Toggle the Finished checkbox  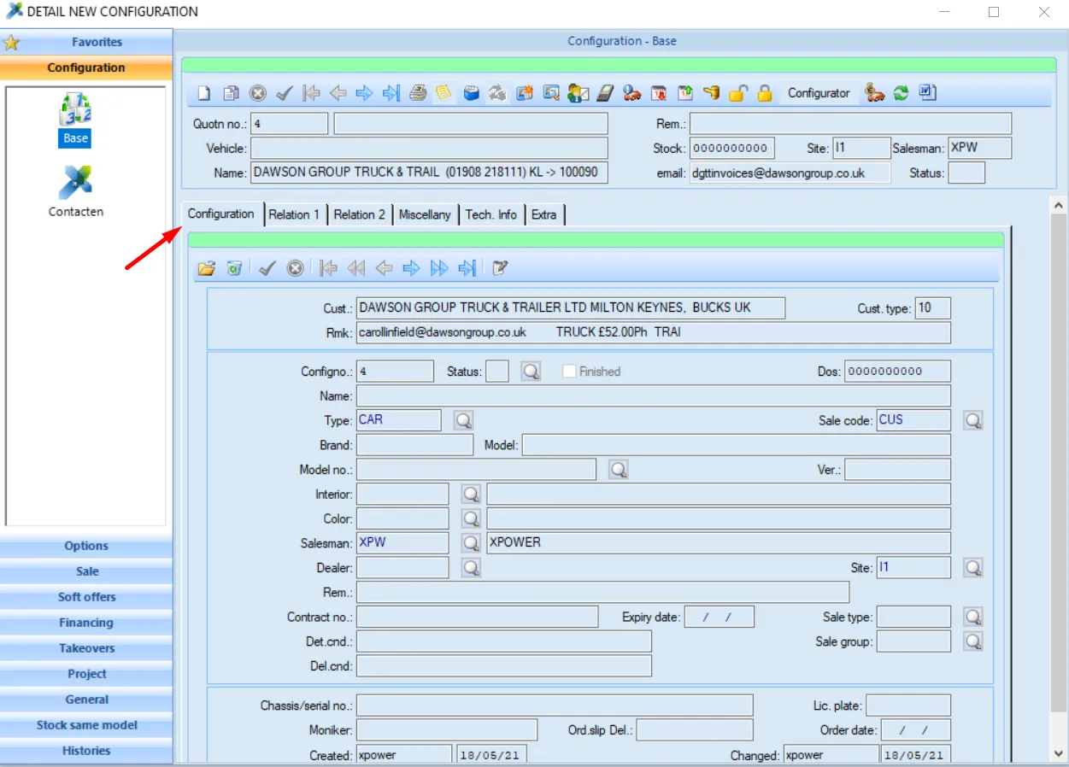pyautogui.click(x=569, y=372)
